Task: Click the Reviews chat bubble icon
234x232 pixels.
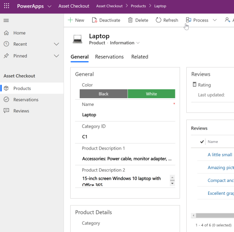Action: 6,111
